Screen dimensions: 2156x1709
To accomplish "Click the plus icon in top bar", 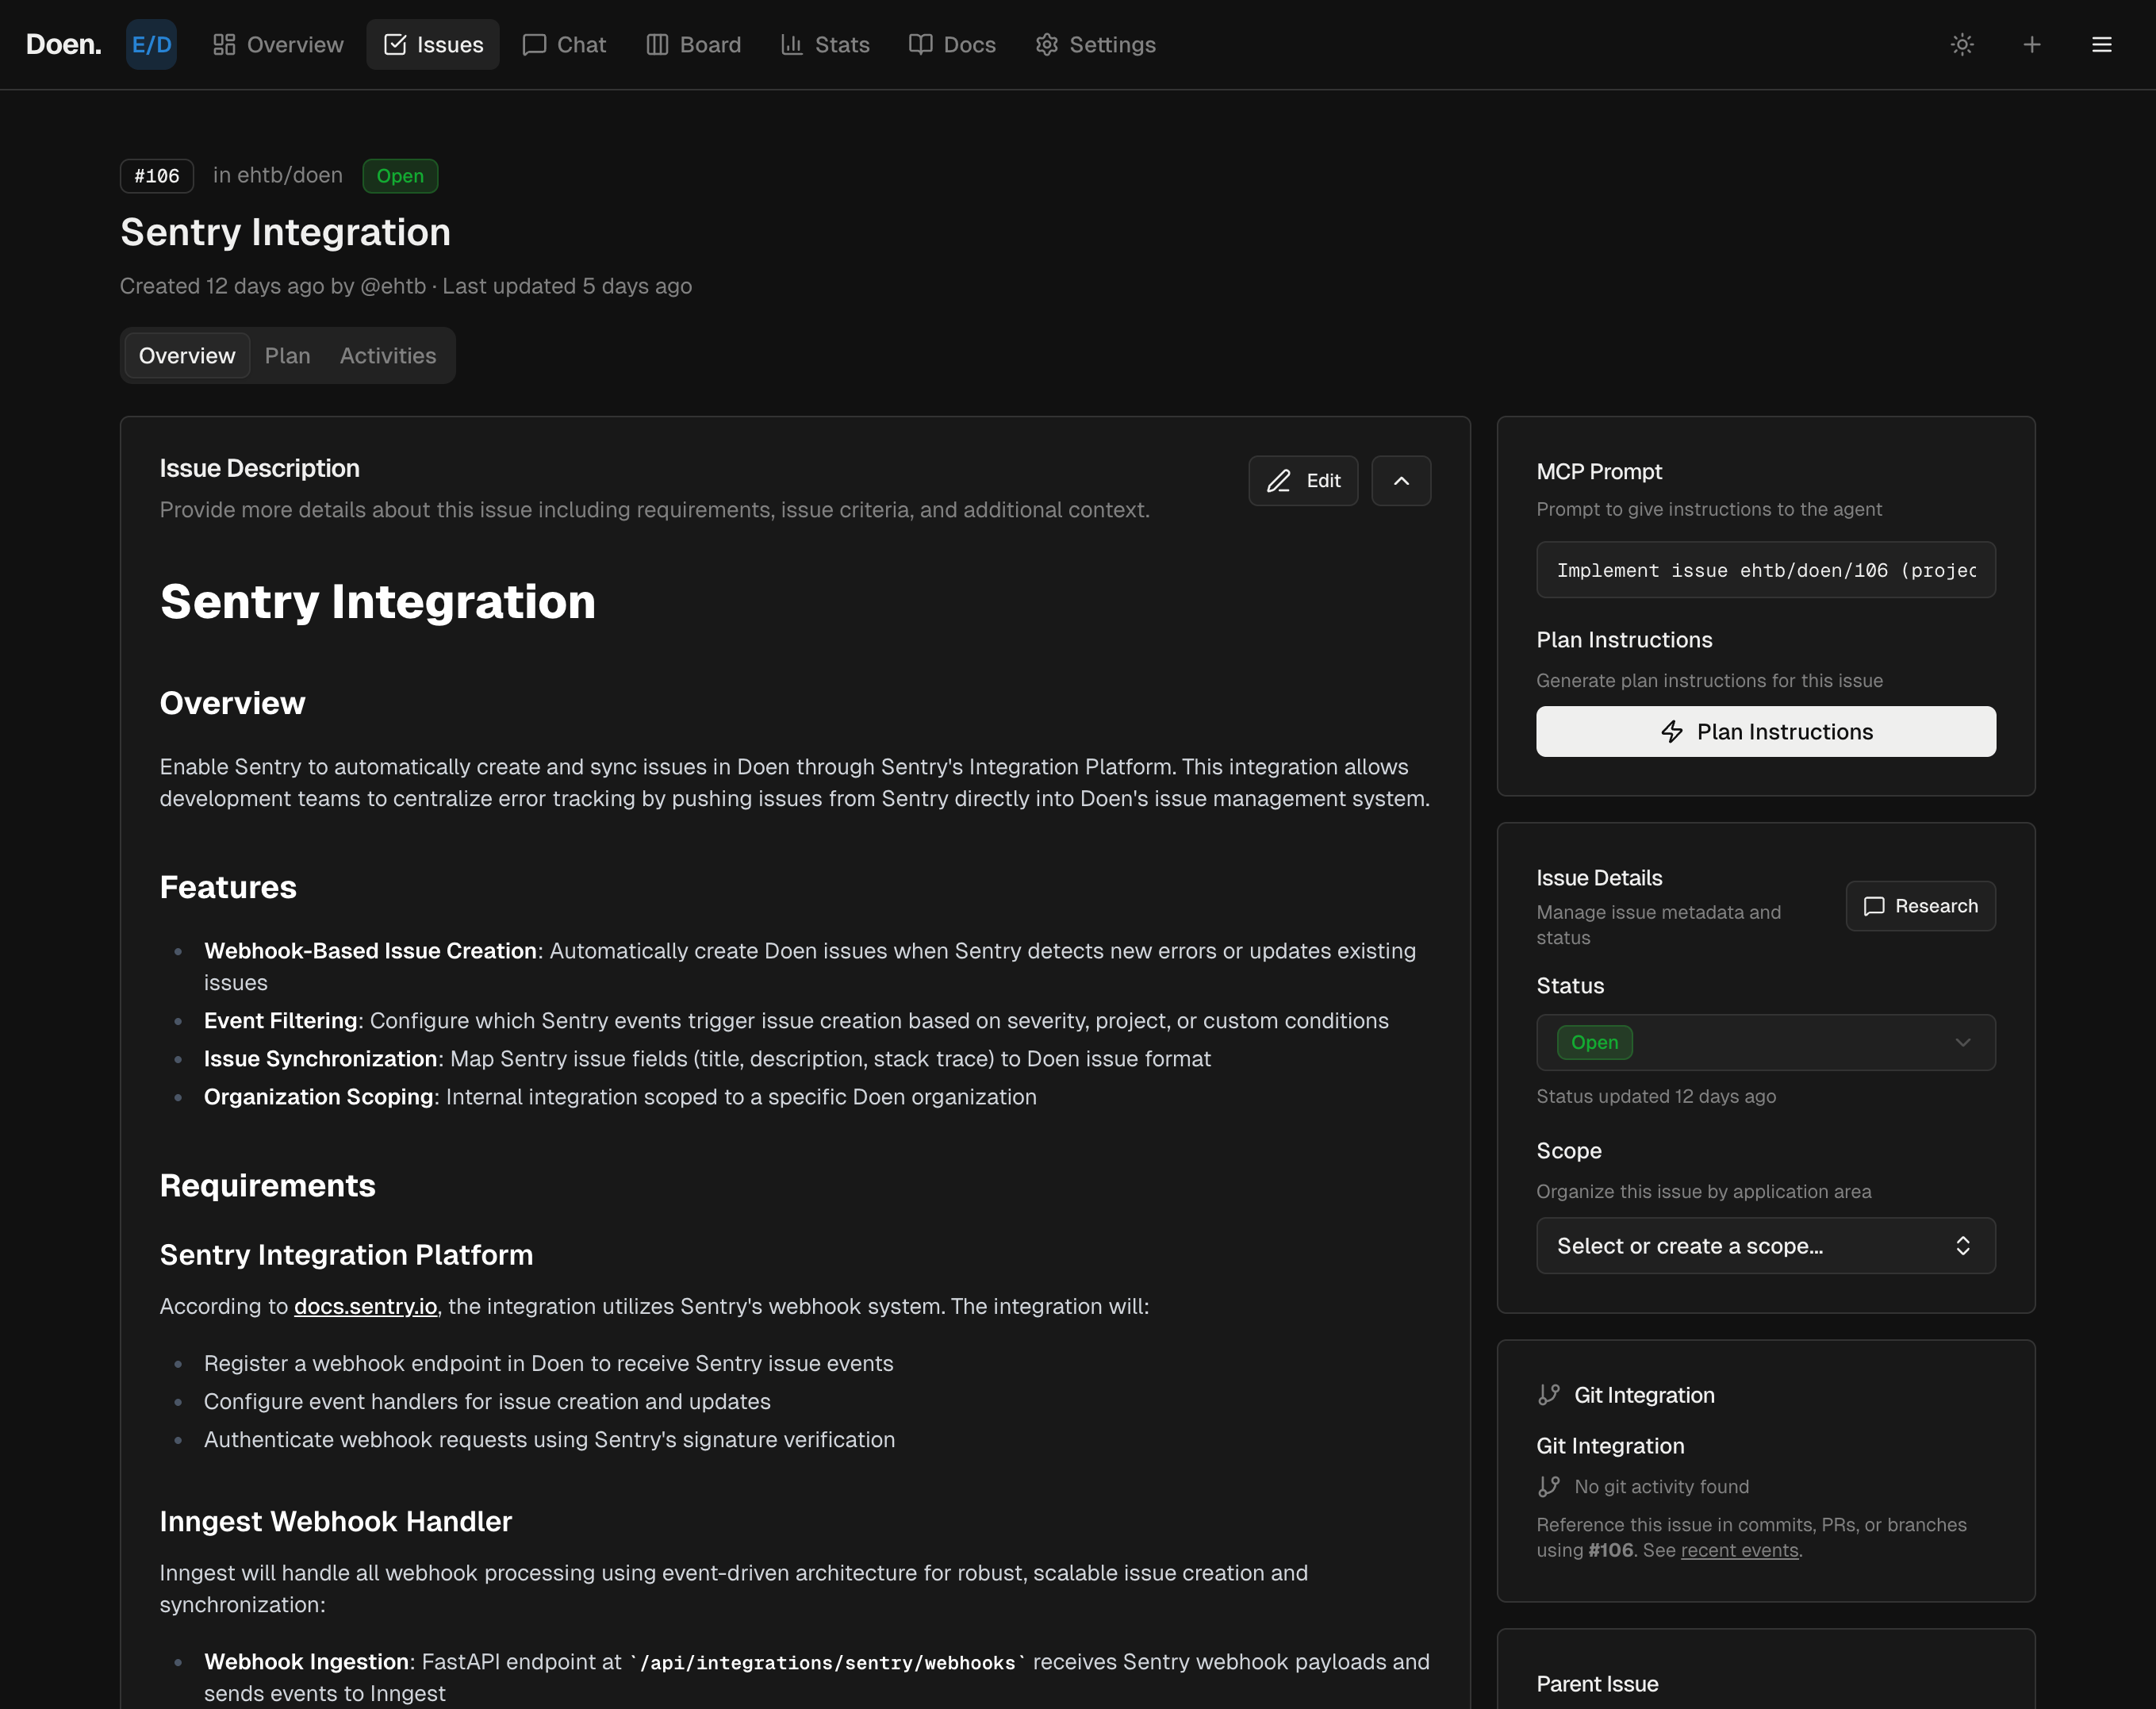I will tap(2032, 44).
